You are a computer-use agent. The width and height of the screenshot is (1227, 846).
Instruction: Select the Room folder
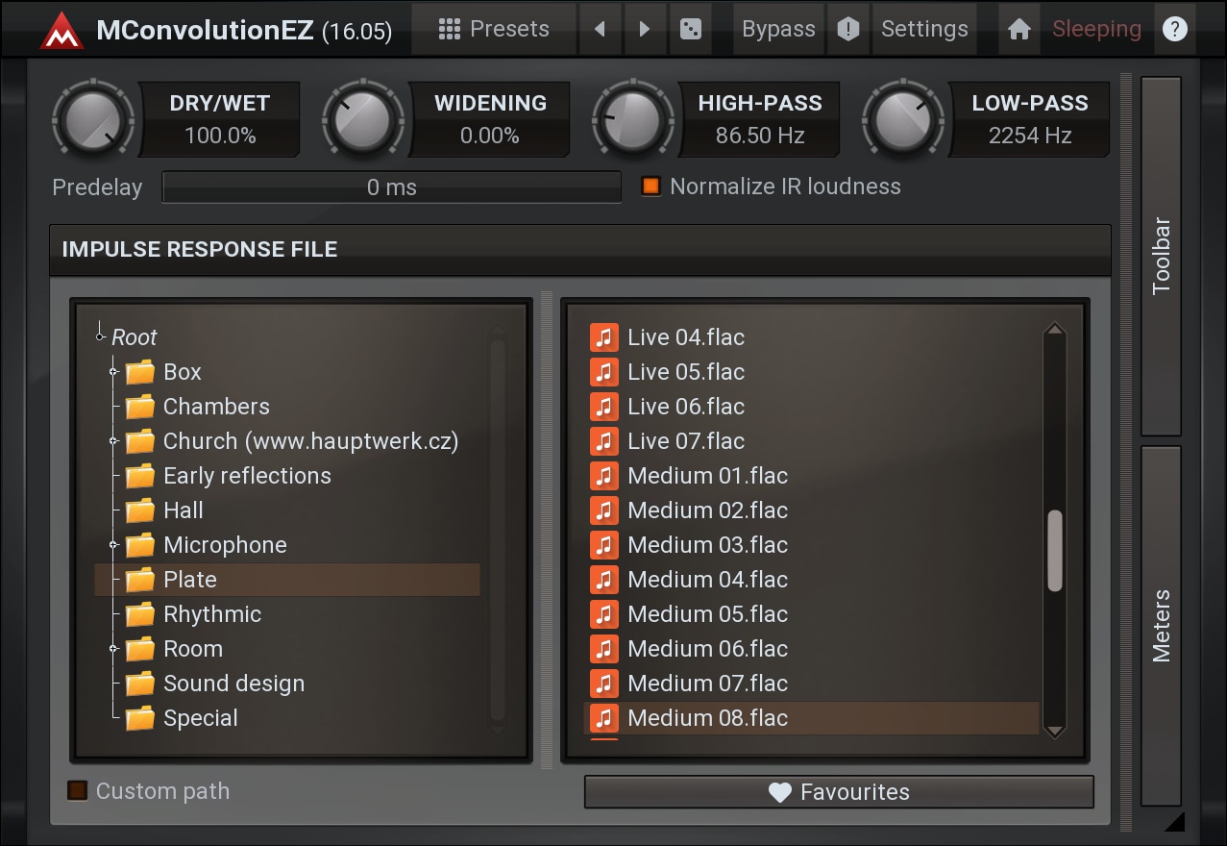174,649
